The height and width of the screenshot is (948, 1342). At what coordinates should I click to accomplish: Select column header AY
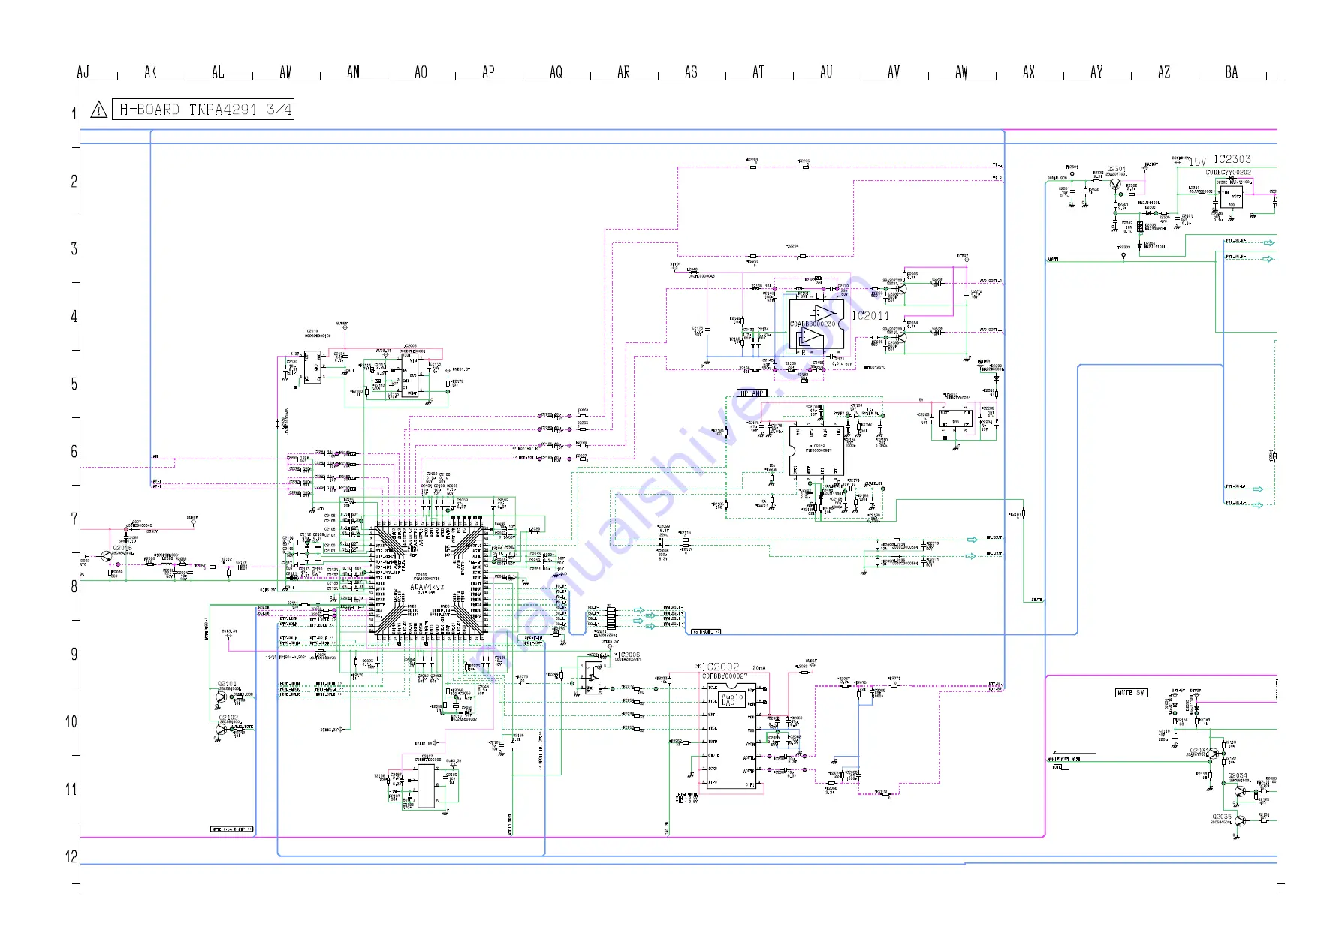pyautogui.click(x=1096, y=72)
